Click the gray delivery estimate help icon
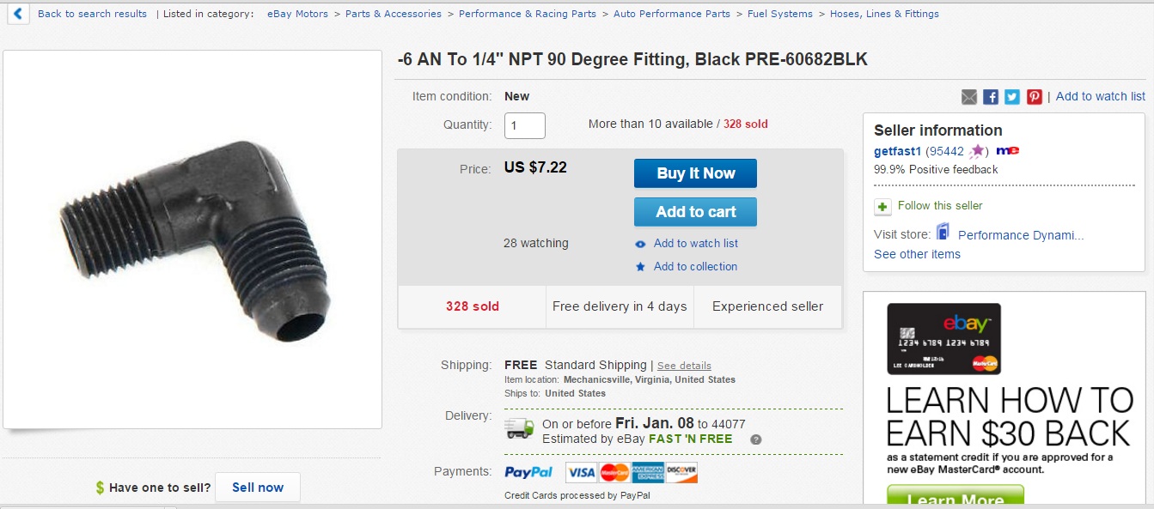This screenshot has width=1154, height=509. (x=755, y=439)
